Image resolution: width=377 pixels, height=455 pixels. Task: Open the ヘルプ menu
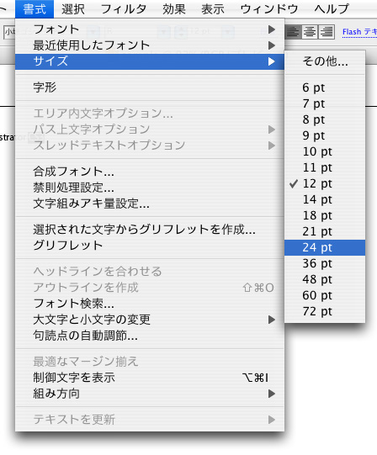[331, 9]
